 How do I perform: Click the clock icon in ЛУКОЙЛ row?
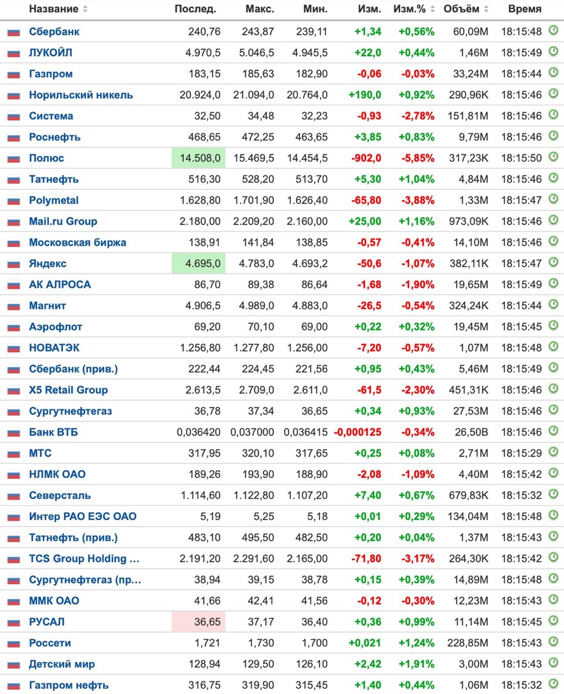[553, 52]
